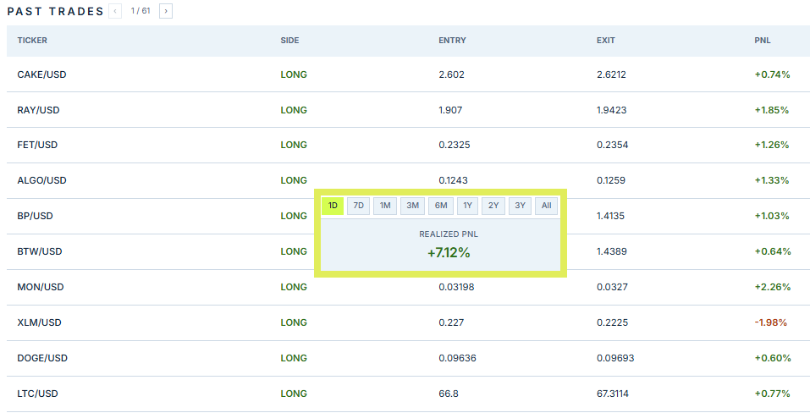Click RAY/USD entry price 1.907

450,110
